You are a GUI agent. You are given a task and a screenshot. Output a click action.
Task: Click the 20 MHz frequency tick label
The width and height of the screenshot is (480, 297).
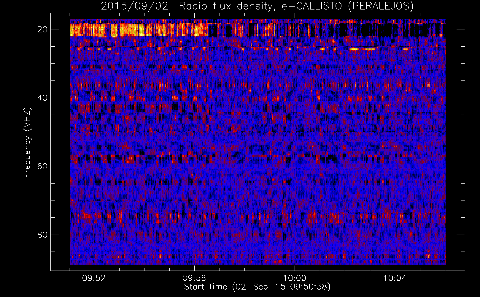43,29
